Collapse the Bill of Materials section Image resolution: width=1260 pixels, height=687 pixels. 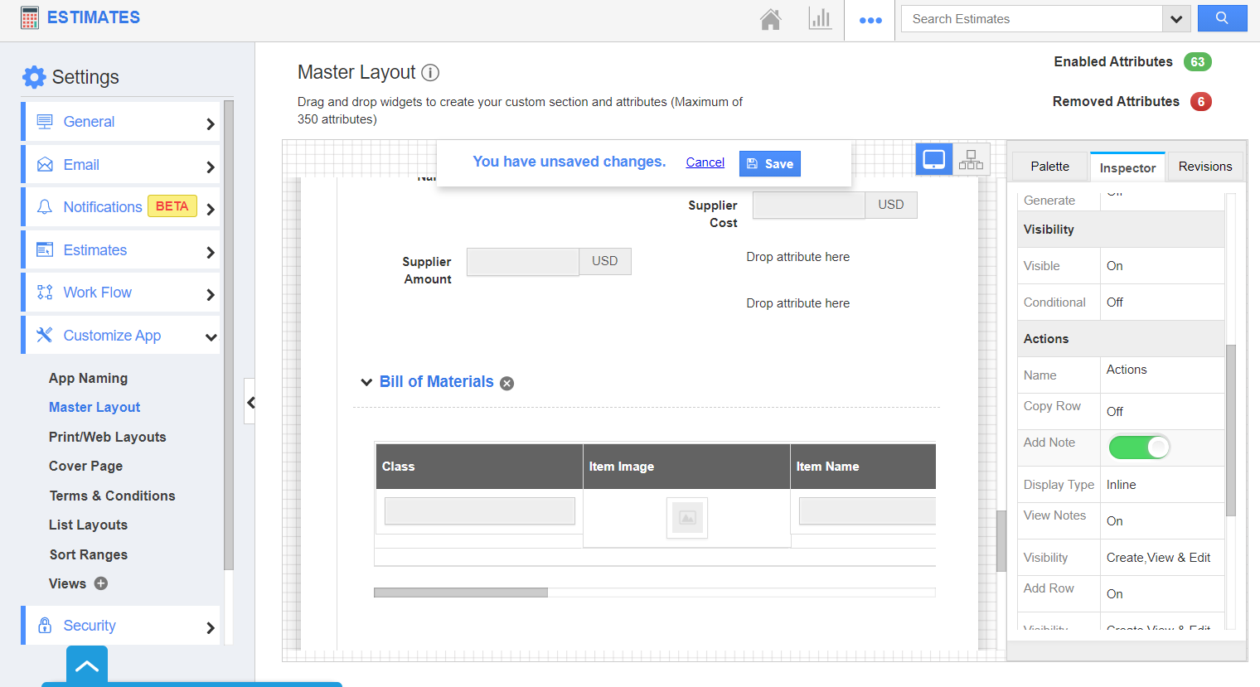pos(366,382)
